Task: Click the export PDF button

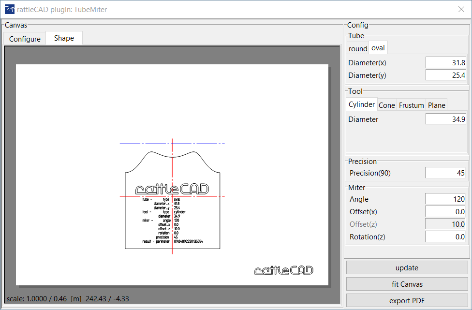Action: click(407, 301)
